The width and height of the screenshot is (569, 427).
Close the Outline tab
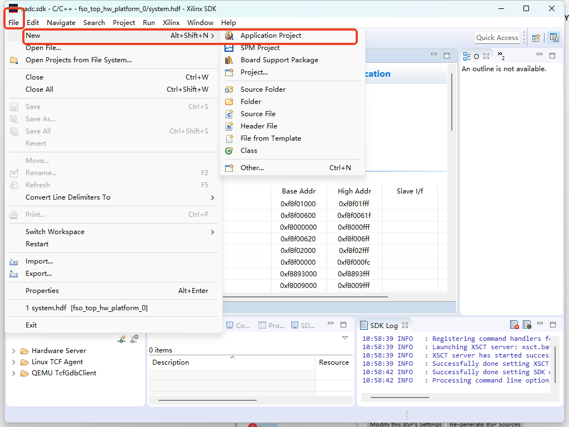[486, 56]
